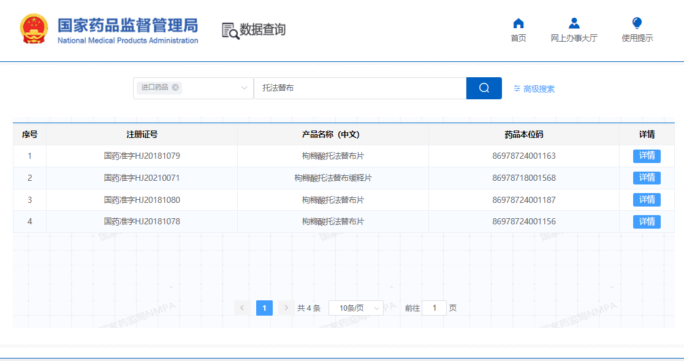
Task: Select registration number 国药准字HJ20210071
Action: point(142,178)
